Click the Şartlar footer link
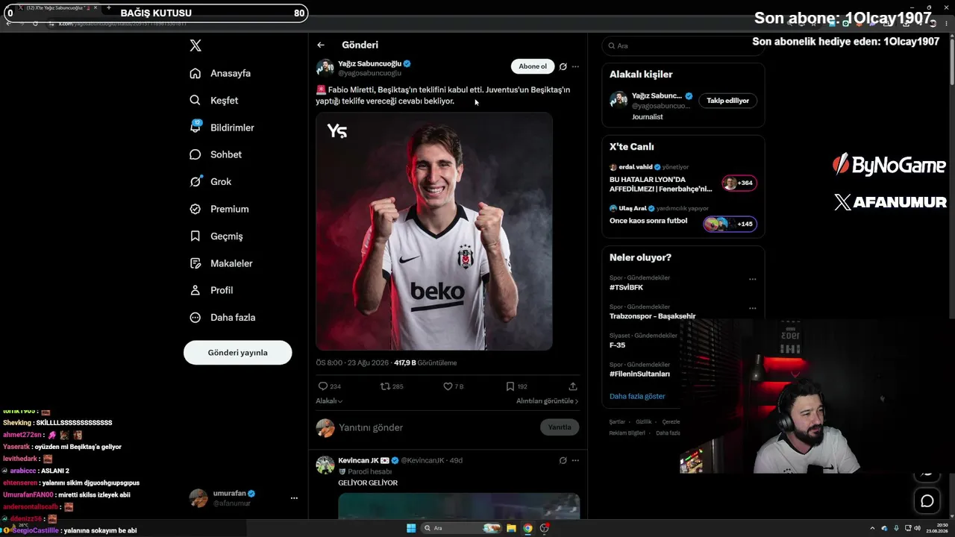 tap(617, 422)
